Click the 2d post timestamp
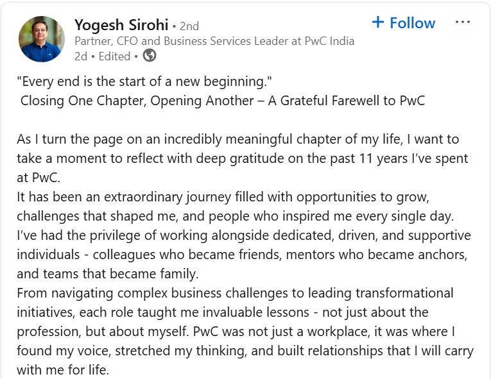Image resolution: width=491 pixels, height=379 pixels. click(x=81, y=56)
